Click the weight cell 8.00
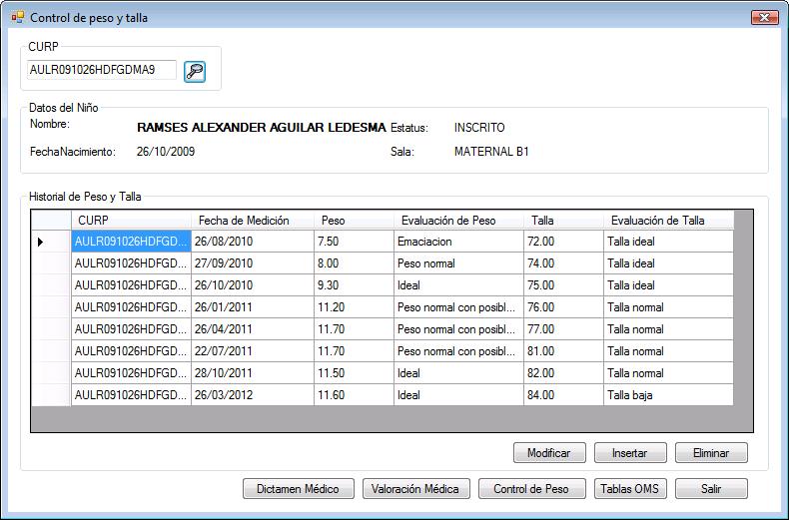Screen dimensions: 789x520 click(355, 263)
